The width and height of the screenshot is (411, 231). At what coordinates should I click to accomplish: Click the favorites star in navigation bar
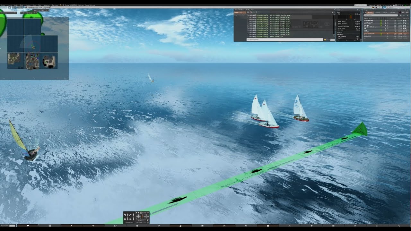coord(379,7)
